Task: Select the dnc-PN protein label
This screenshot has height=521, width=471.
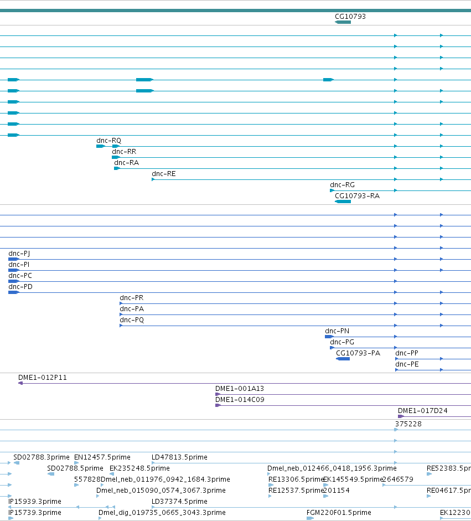Action: tap(337, 331)
